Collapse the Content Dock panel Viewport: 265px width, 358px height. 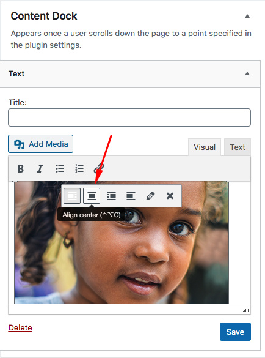[x=247, y=16]
